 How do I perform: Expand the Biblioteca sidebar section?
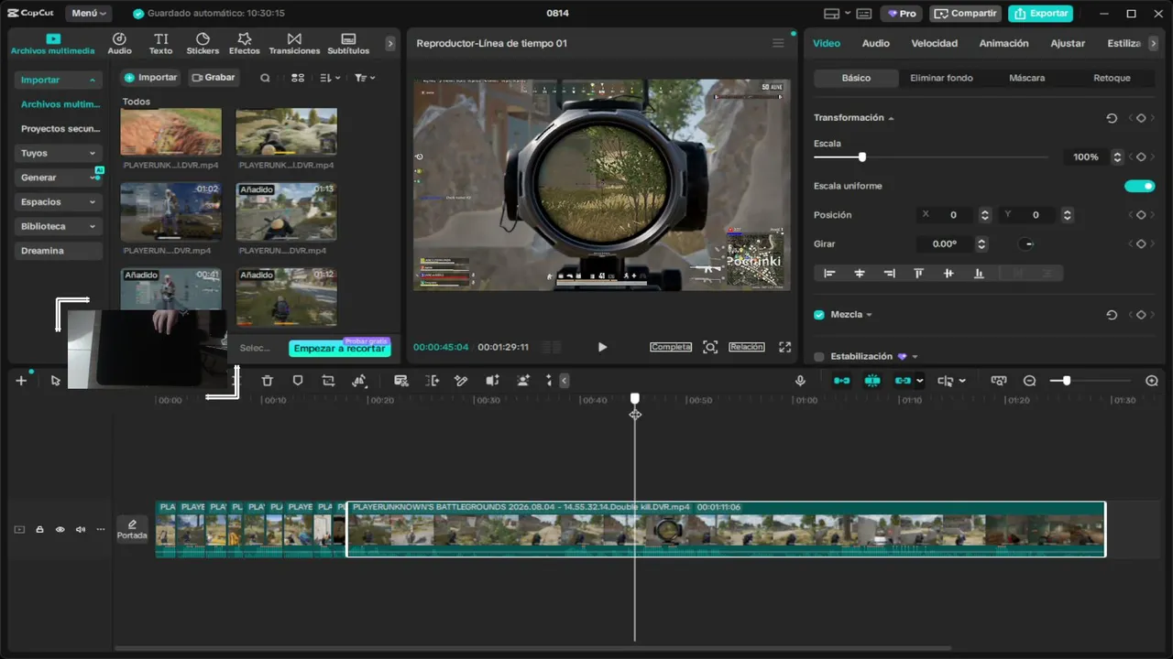click(x=59, y=226)
